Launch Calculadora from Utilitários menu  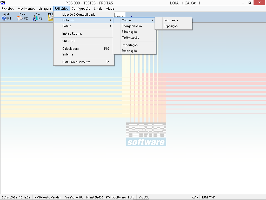pyautogui.click(x=71, y=49)
